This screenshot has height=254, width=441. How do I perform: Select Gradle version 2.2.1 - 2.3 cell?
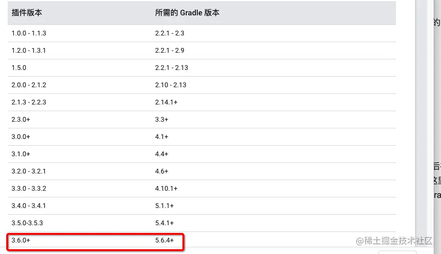(x=170, y=33)
